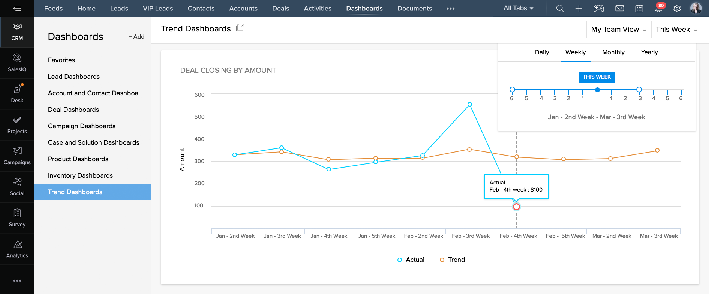Expand the This Week dropdown

click(x=676, y=30)
